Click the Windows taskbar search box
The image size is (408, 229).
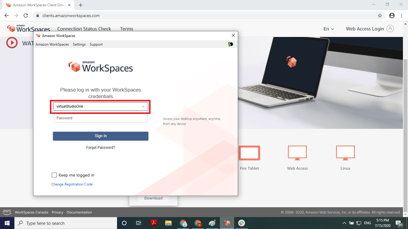(x=65, y=223)
